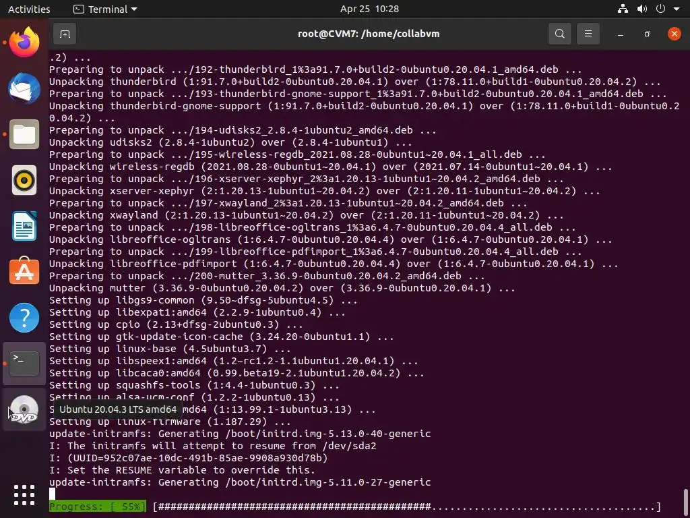The image size is (690, 518).
Task: Open the terminal hamburger menu
Action: point(588,34)
